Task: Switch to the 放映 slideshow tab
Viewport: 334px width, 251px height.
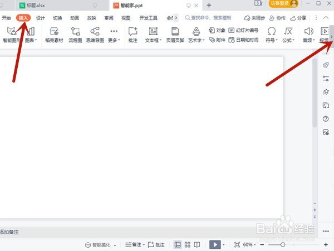Action: [92, 18]
